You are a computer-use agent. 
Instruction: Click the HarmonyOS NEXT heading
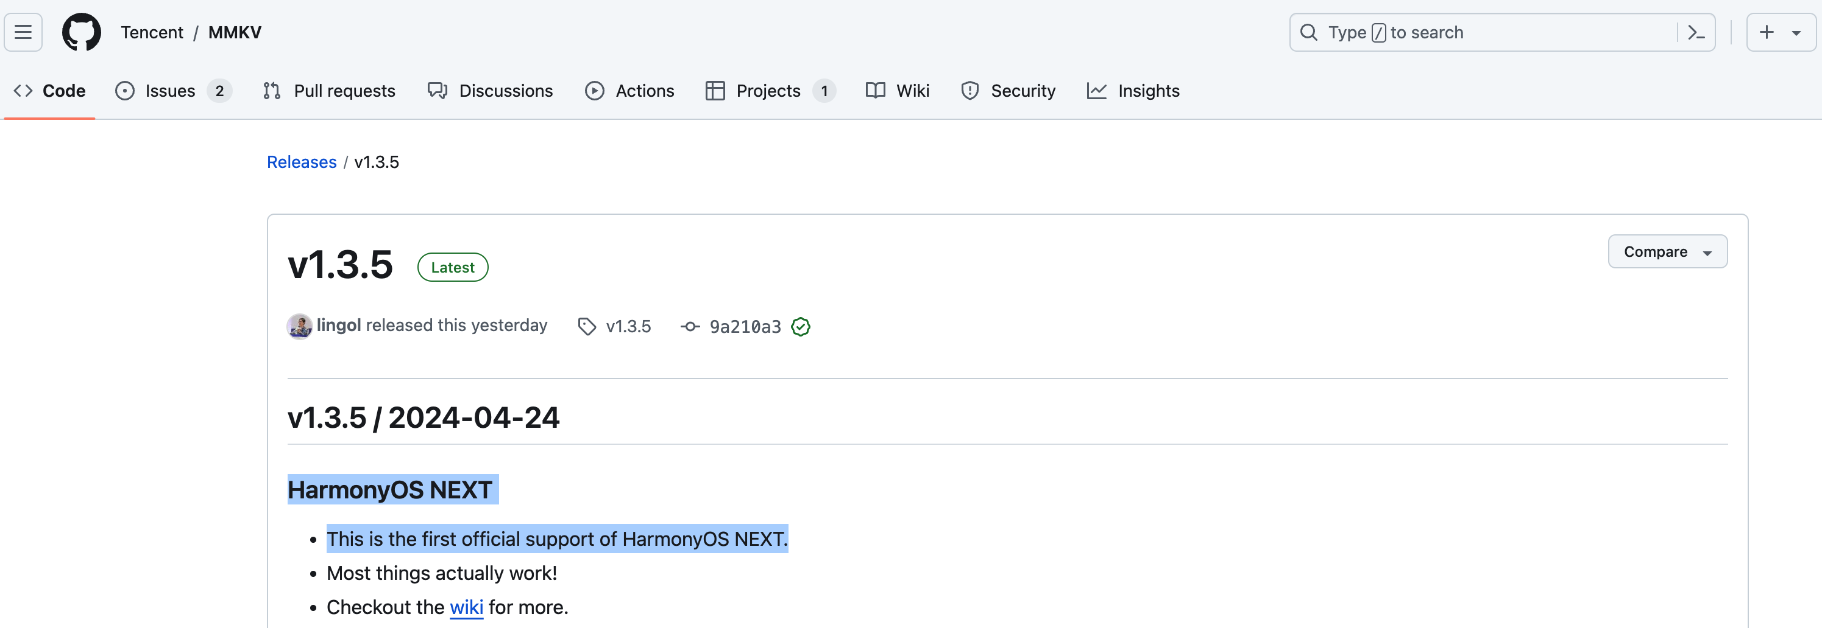click(390, 490)
